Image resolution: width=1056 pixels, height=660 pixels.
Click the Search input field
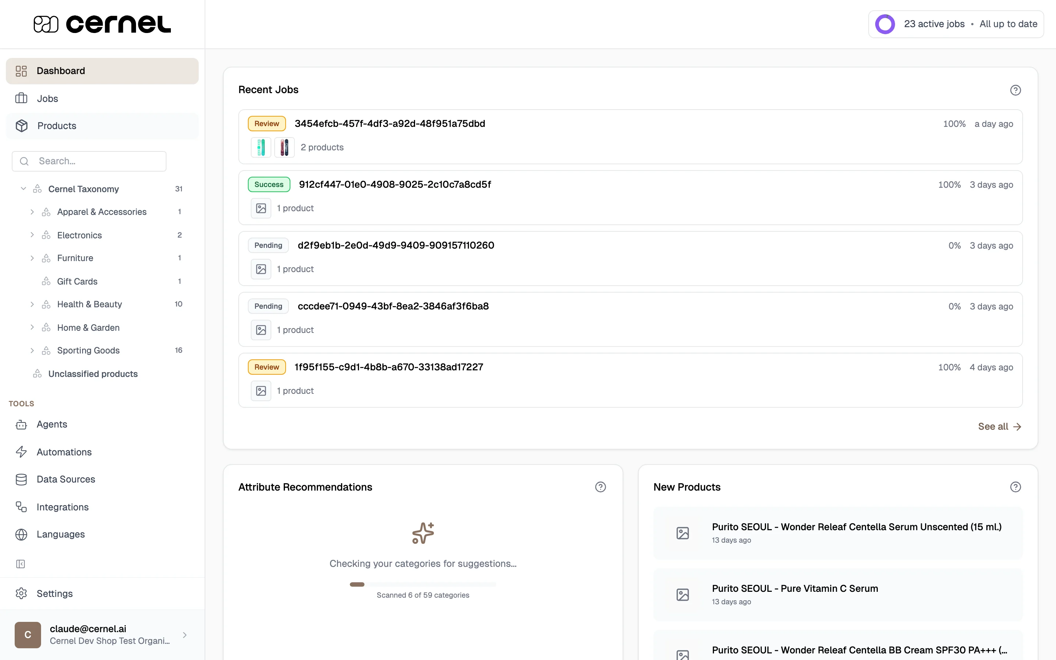point(89,161)
